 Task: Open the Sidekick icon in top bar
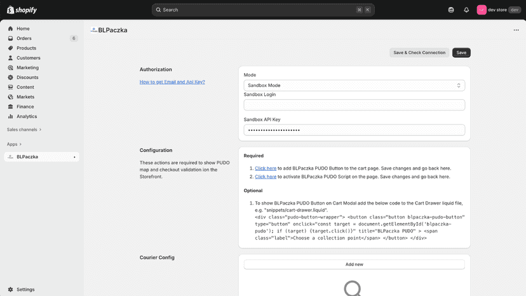(x=451, y=10)
